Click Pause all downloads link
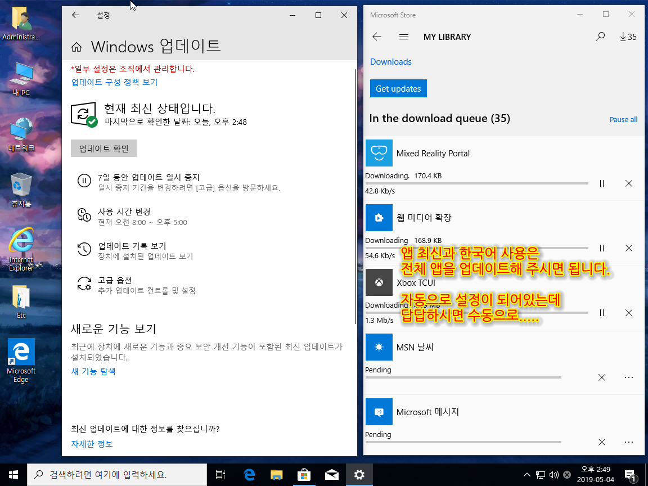Screen dimensions: 648x486 tap(623, 119)
